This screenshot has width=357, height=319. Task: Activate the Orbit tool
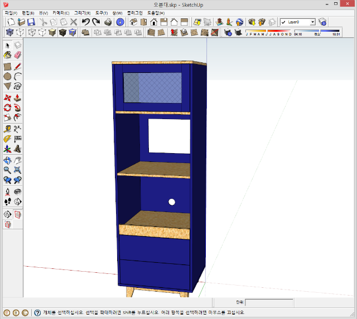(x=7, y=160)
